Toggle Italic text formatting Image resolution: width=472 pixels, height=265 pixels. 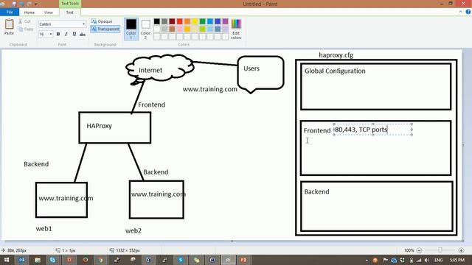tap(66, 34)
